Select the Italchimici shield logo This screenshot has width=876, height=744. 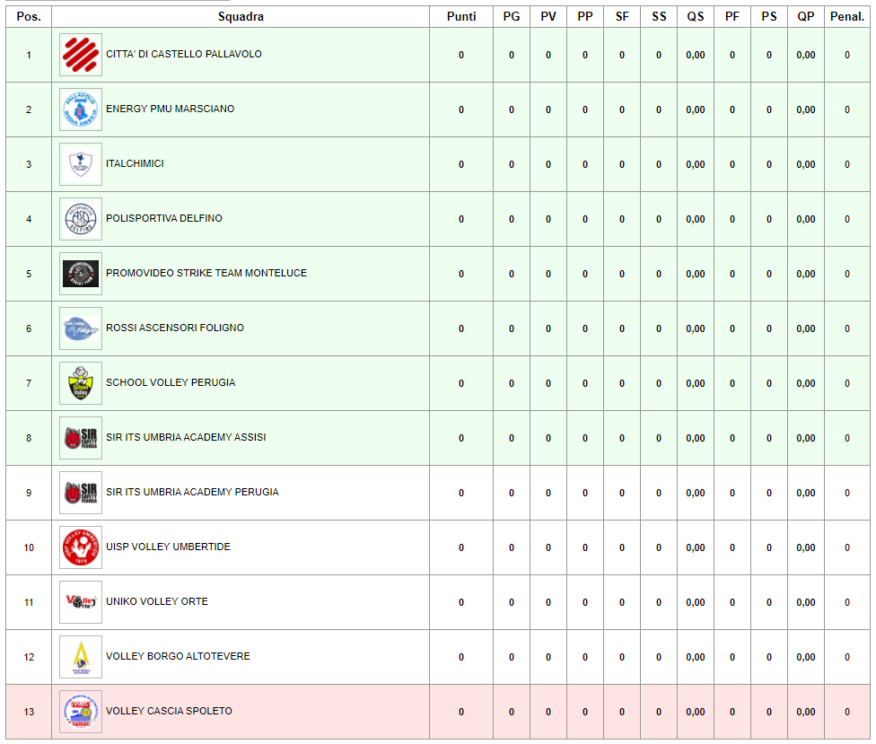click(81, 164)
